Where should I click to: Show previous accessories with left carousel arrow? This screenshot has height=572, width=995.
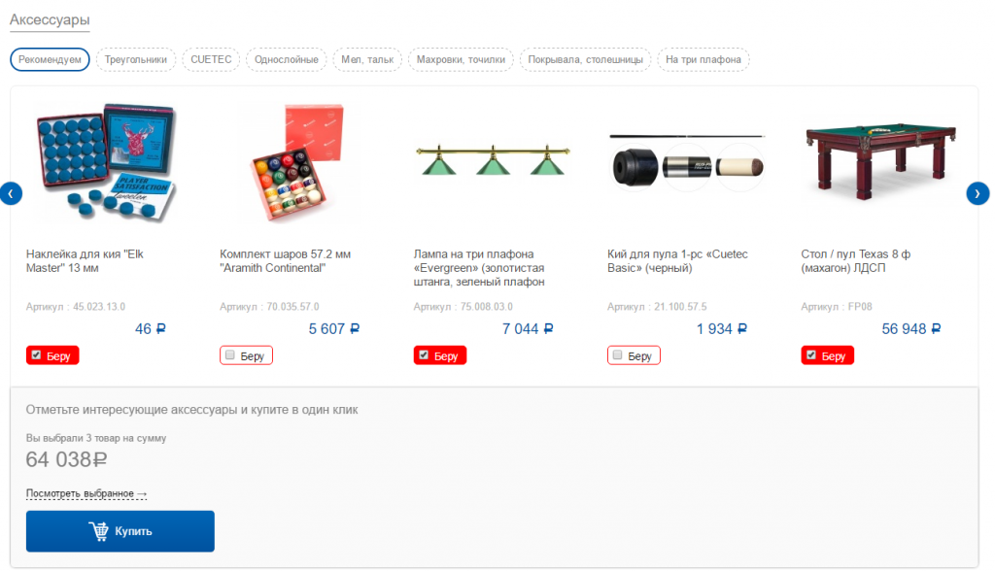(x=11, y=193)
